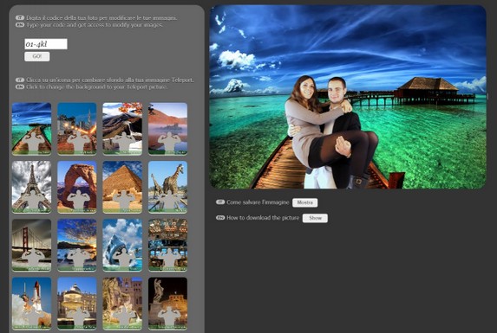Pick the Egyptian pyramid background
The width and height of the screenshot is (497, 333).
click(122, 187)
